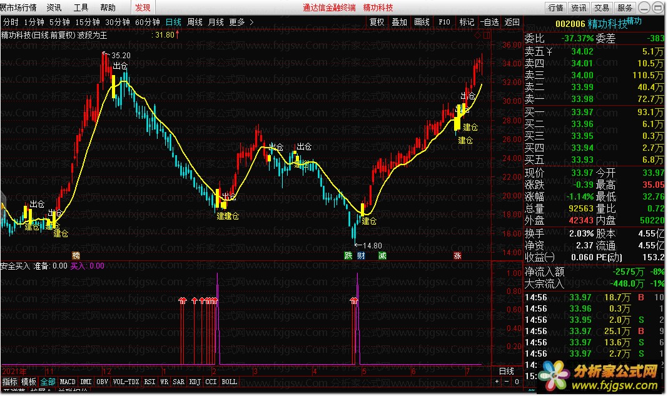
Task: Click the blue 财 event marker icon
Action: coord(361,255)
